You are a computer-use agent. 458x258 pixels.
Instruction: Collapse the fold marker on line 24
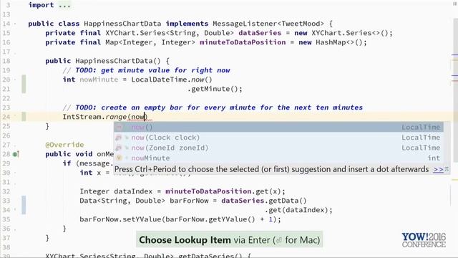point(15,116)
